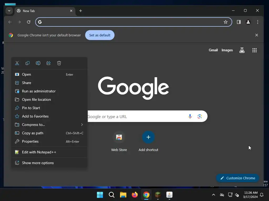269x201 pixels.
Task: Select Open file location
Action: pyautogui.click(x=49, y=100)
